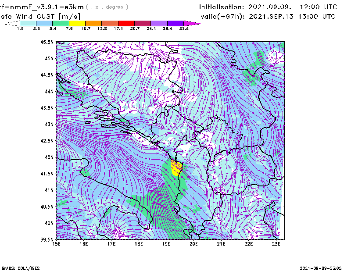This screenshot has width=351, height=271.
Task: Click the 45.5N latitude label
Action: [x=47, y=42]
